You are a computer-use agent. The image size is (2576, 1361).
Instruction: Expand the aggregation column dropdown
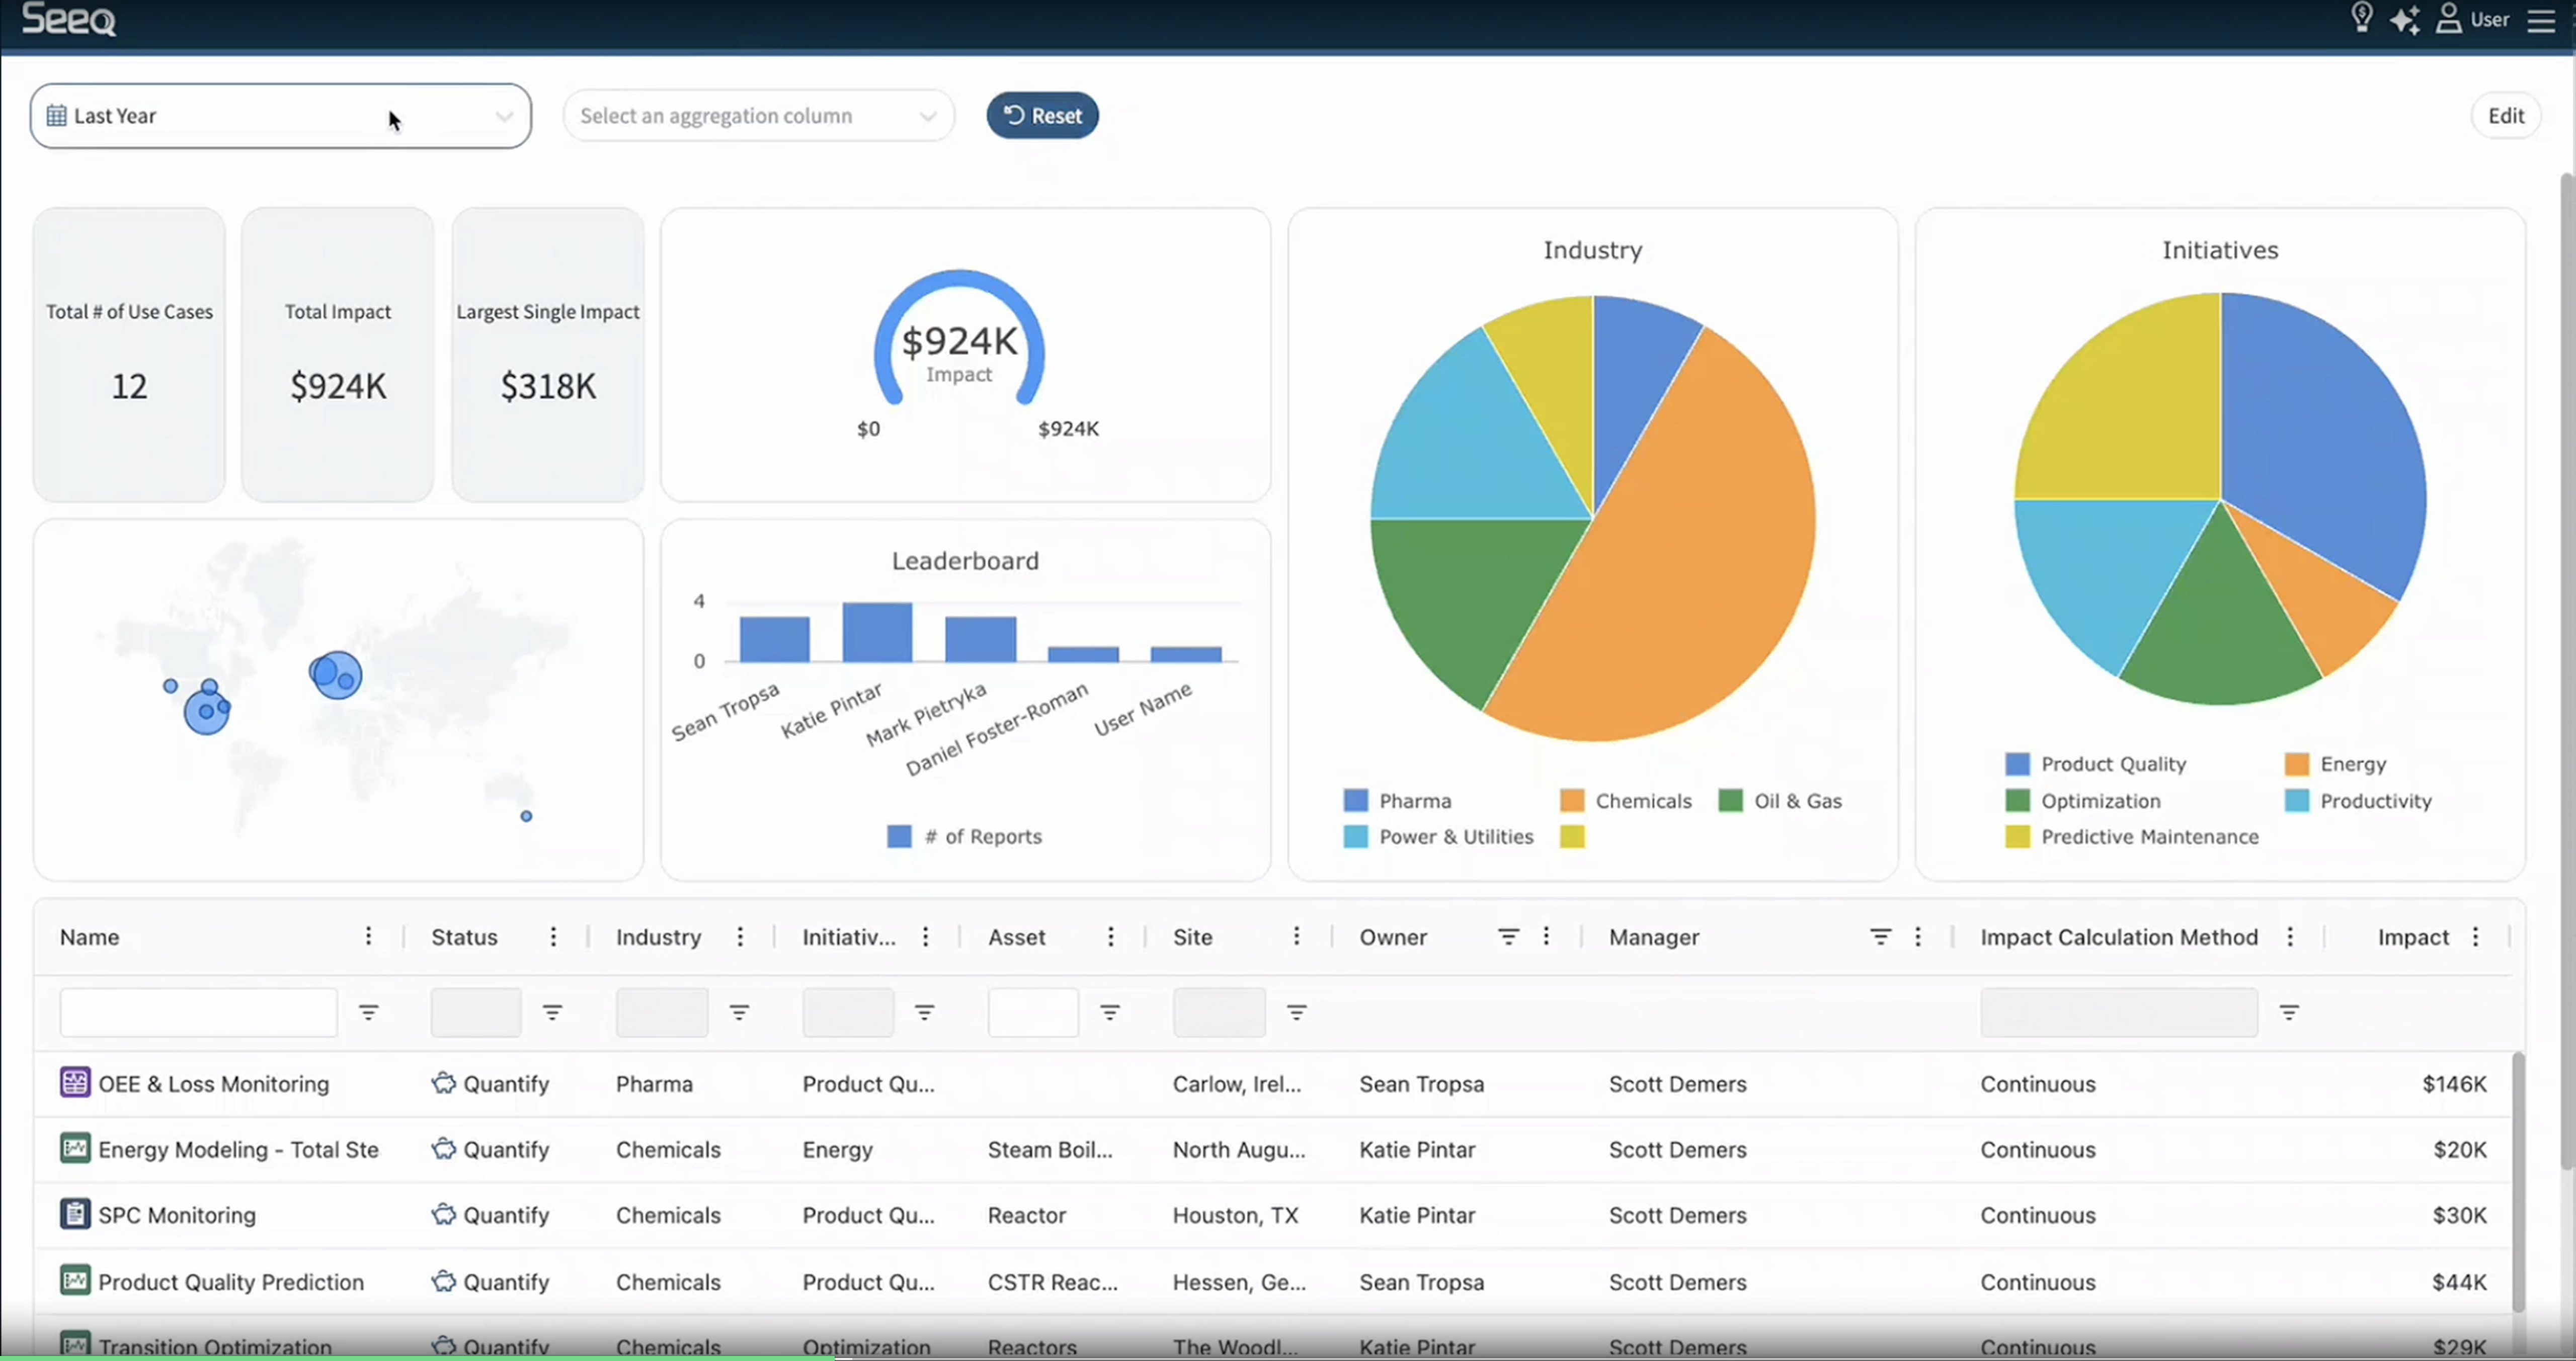(758, 116)
